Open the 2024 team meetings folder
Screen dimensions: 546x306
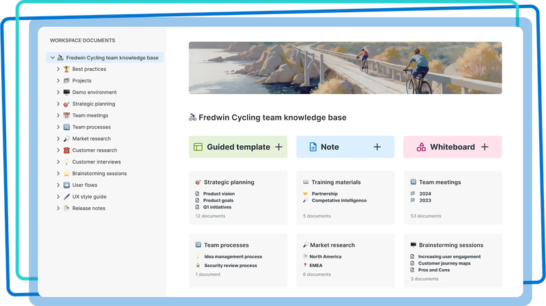425,194
